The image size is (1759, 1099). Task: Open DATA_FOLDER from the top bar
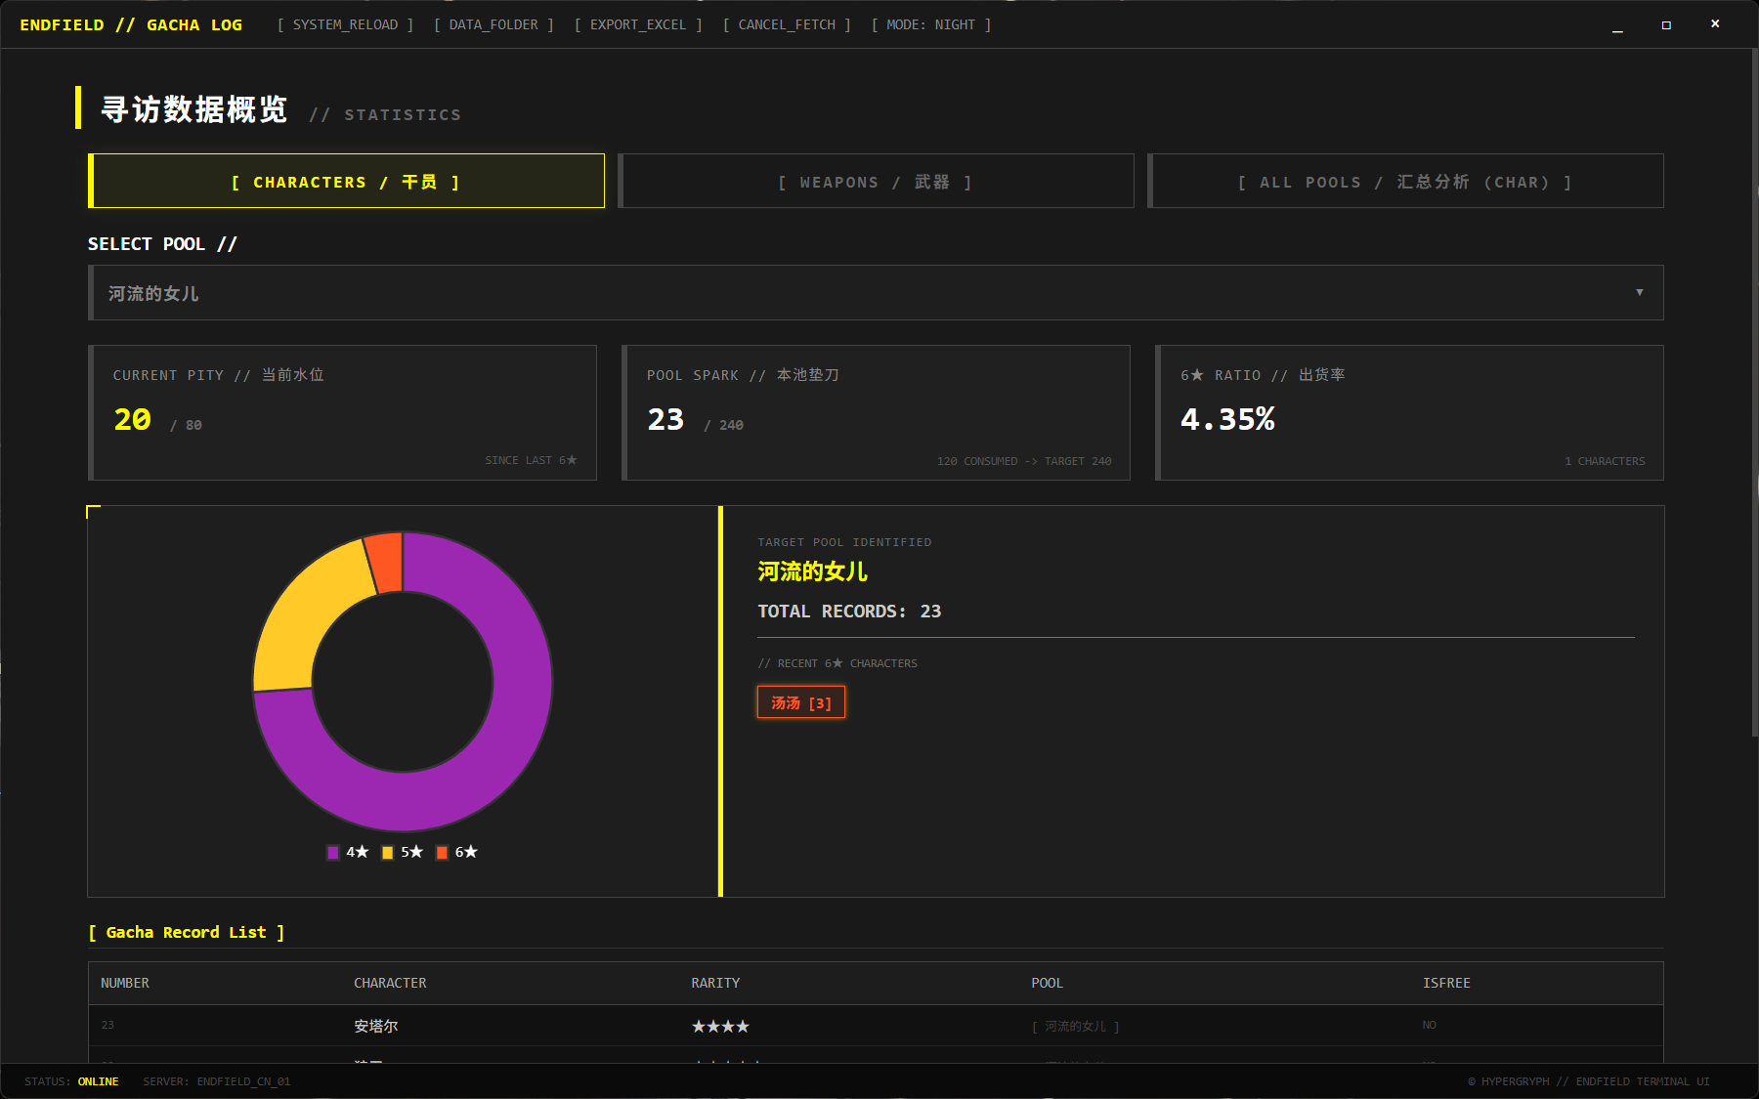point(493,24)
